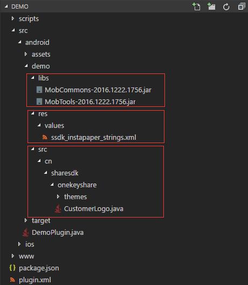This screenshot has height=285, width=248.
Task: Expand the target folder arrow
Action: (x=26, y=220)
